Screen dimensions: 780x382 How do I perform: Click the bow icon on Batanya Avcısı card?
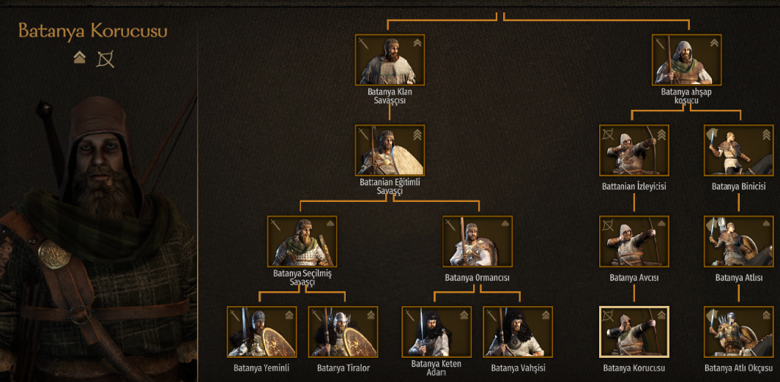[x=607, y=225]
